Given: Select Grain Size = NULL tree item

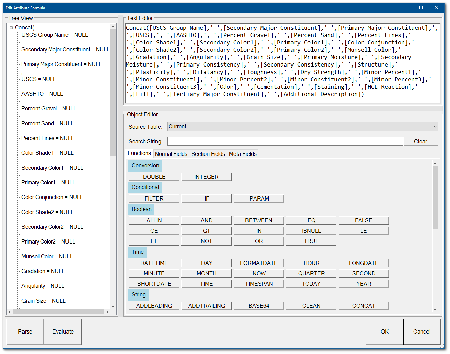Looking at the screenshot, I should (43, 301).
